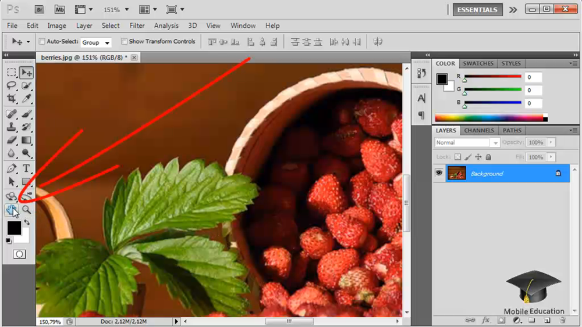Select the Zoom tool

coord(26,210)
